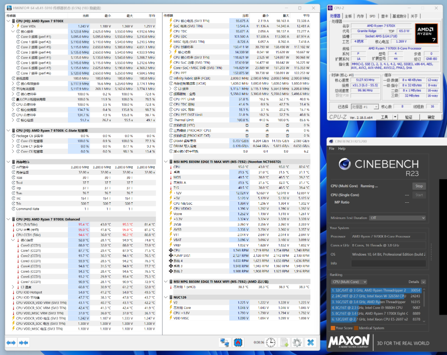Toggle the Details checkbox in Cinebench Ranking
Image resolution: width=447 pixels, height=355 pixels.
(x=423, y=282)
